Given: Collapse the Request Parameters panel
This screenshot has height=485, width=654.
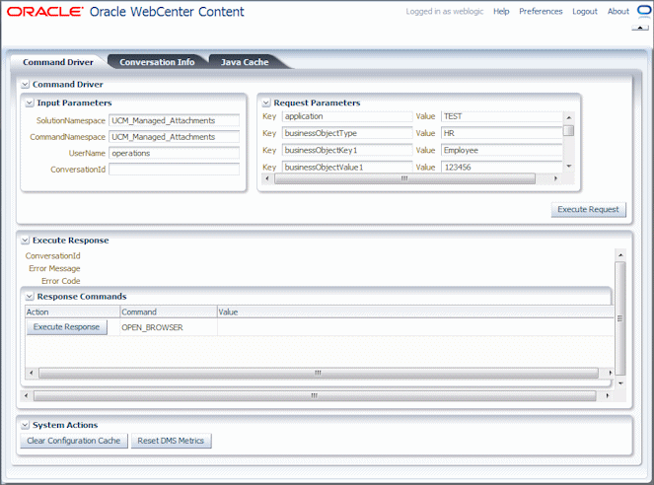Looking at the screenshot, I should [x=266, y=103].
